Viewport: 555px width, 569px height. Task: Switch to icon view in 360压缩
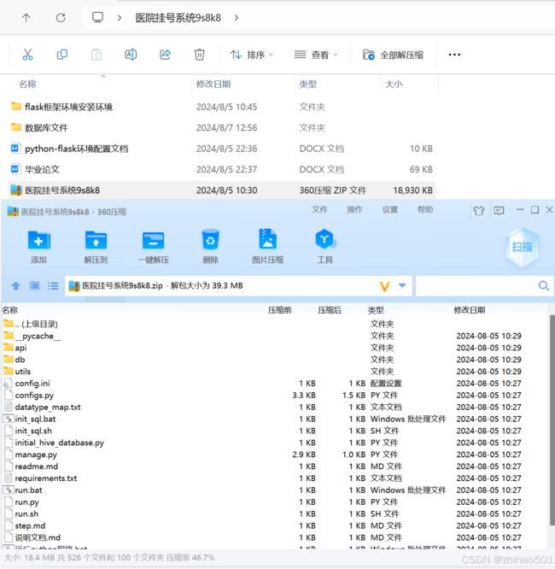tap(34, 286)
